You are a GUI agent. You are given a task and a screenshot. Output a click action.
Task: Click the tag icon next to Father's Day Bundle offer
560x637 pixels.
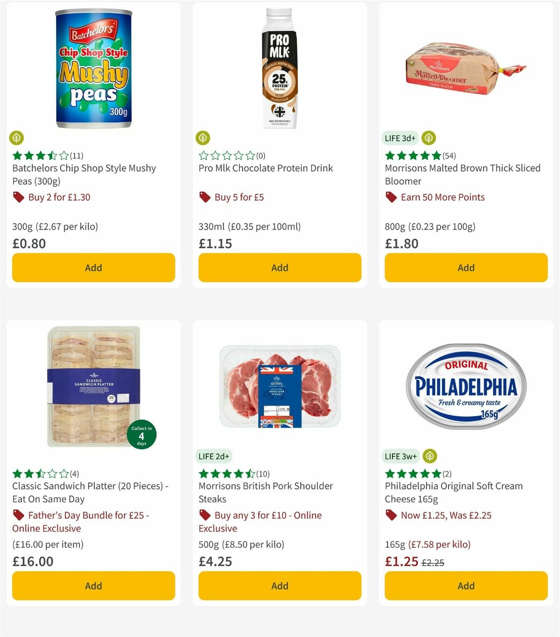[19, 515]
